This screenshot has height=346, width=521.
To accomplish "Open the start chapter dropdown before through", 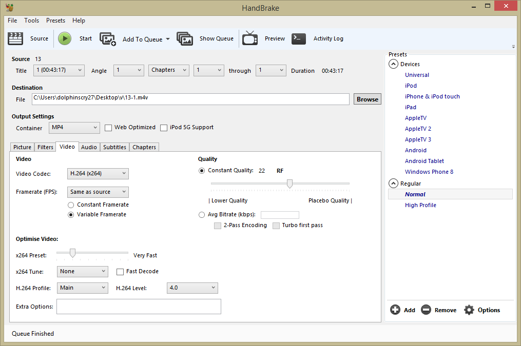I will 209,70.
